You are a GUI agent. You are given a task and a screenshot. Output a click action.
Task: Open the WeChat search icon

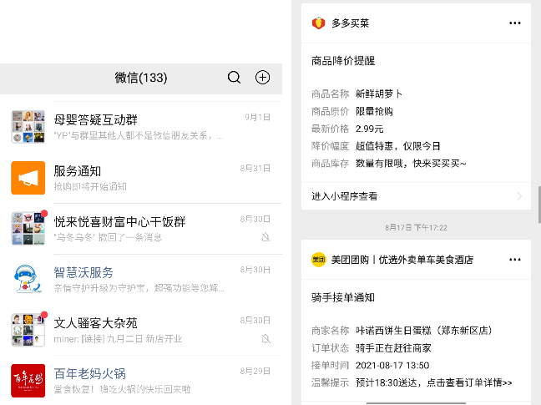click(234, 78)
